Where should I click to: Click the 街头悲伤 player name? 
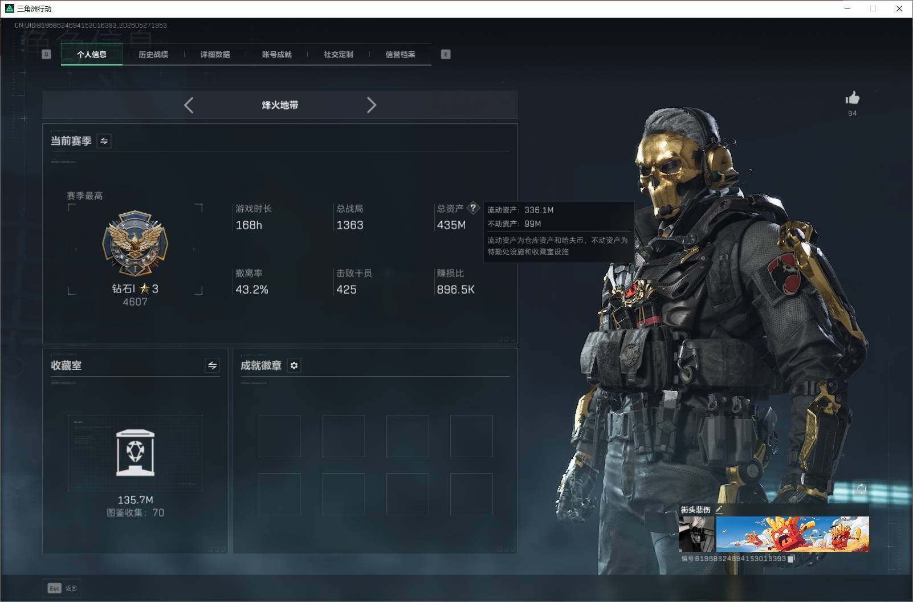point(695,510)
